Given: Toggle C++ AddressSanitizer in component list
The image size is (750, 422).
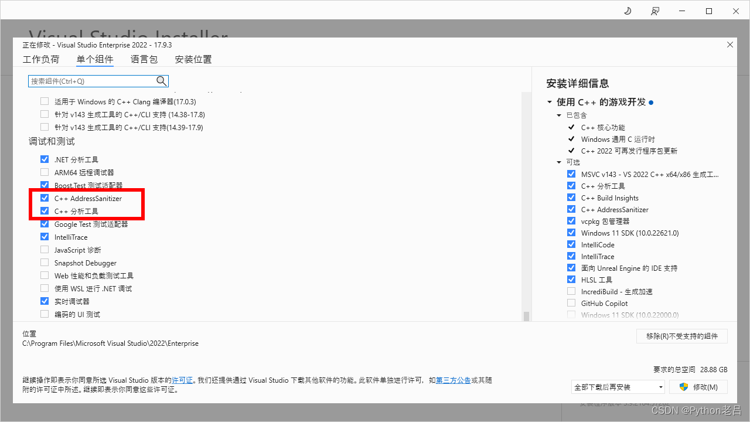Looking at the screenshot, I should click(x=45, y=198).
